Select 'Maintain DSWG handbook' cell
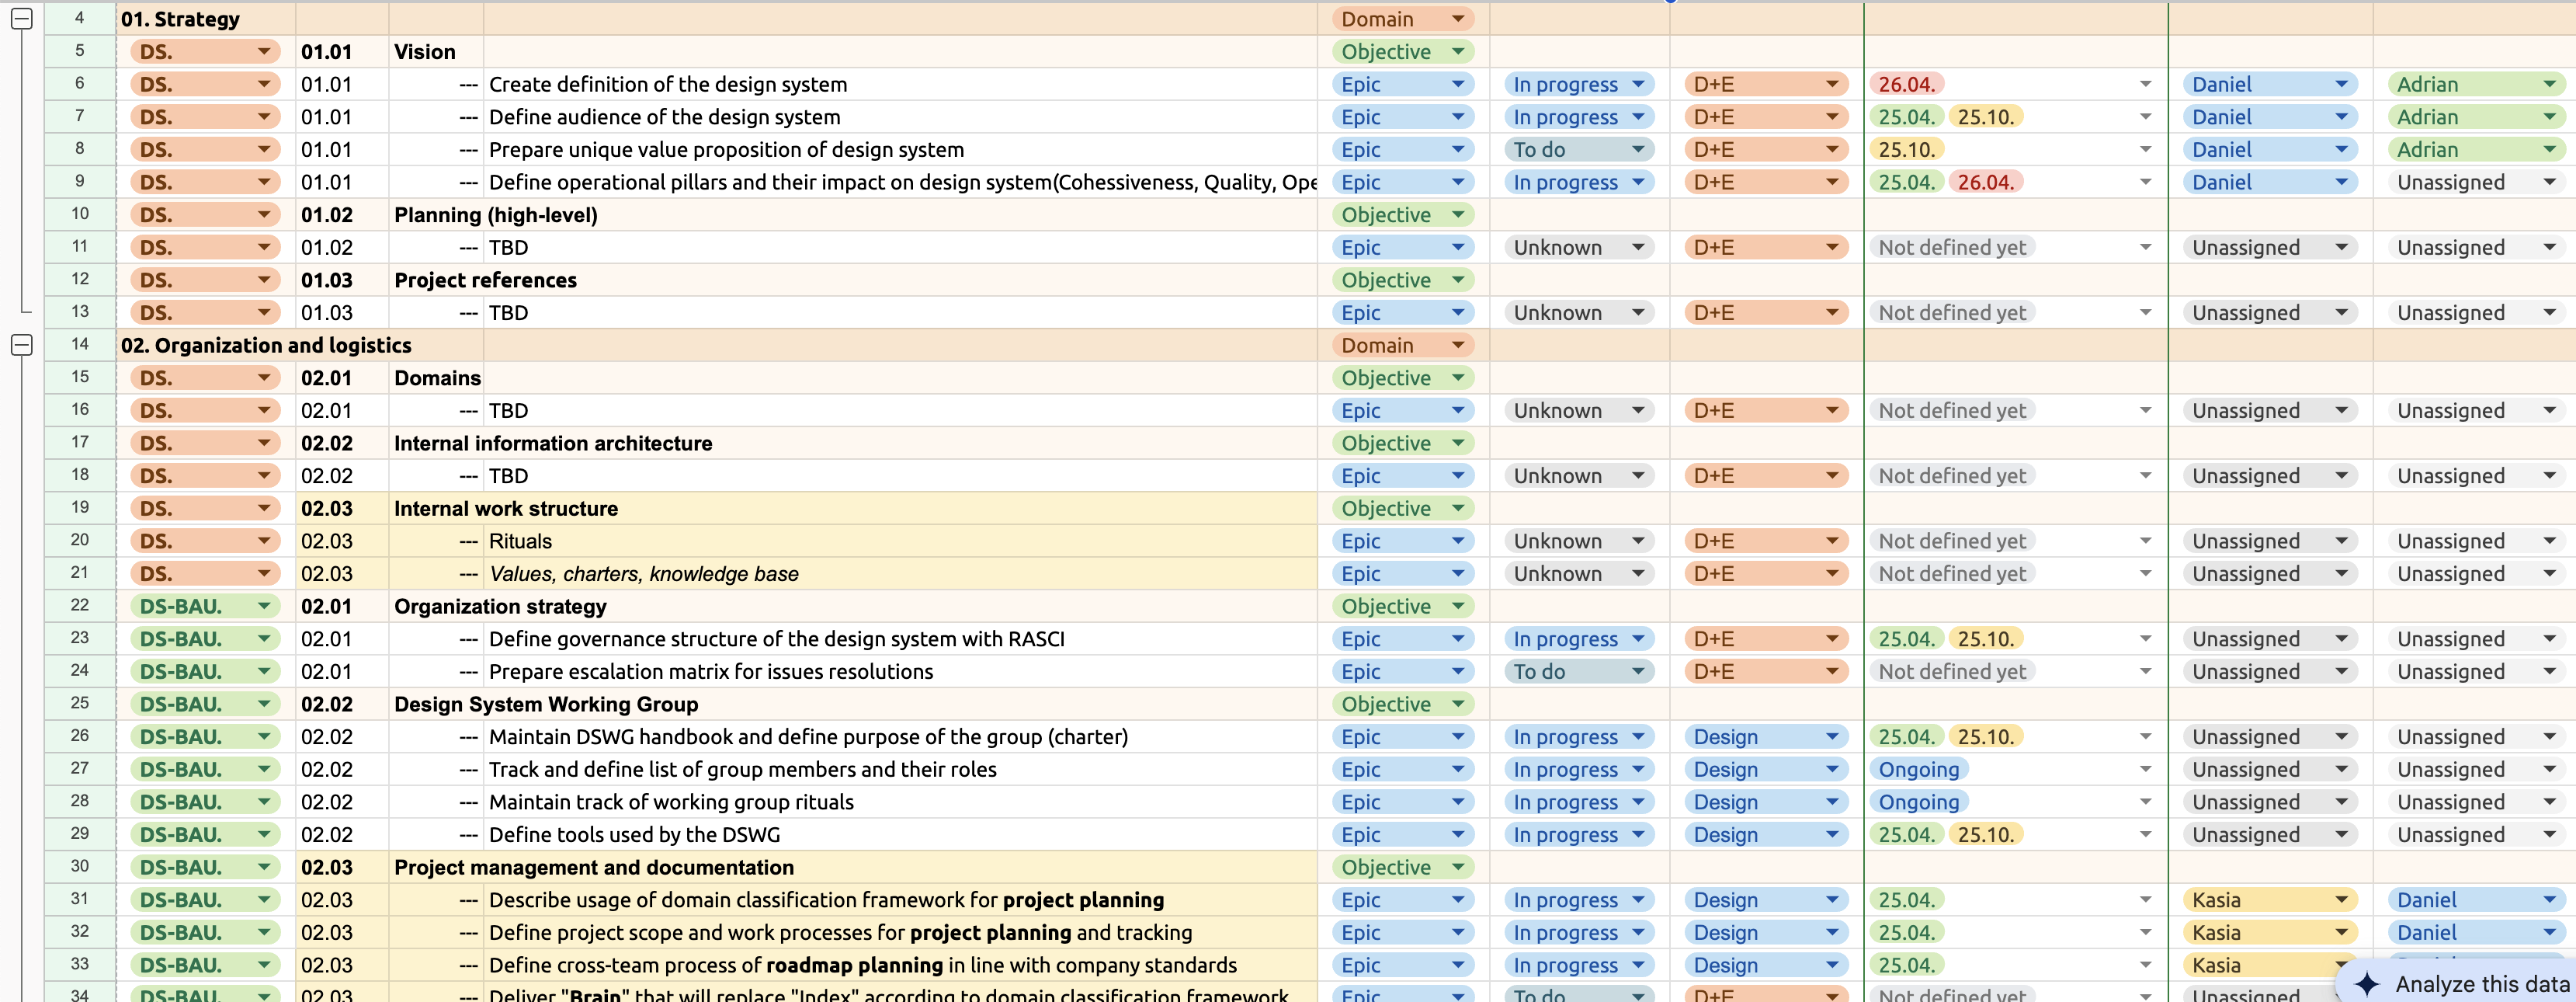The height and width of the screenshot is (1002, 2576). 900,737
